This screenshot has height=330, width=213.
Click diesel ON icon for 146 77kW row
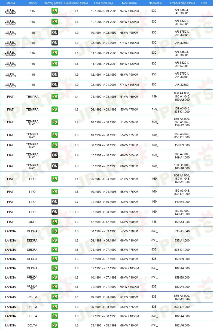tap(55, 85)
